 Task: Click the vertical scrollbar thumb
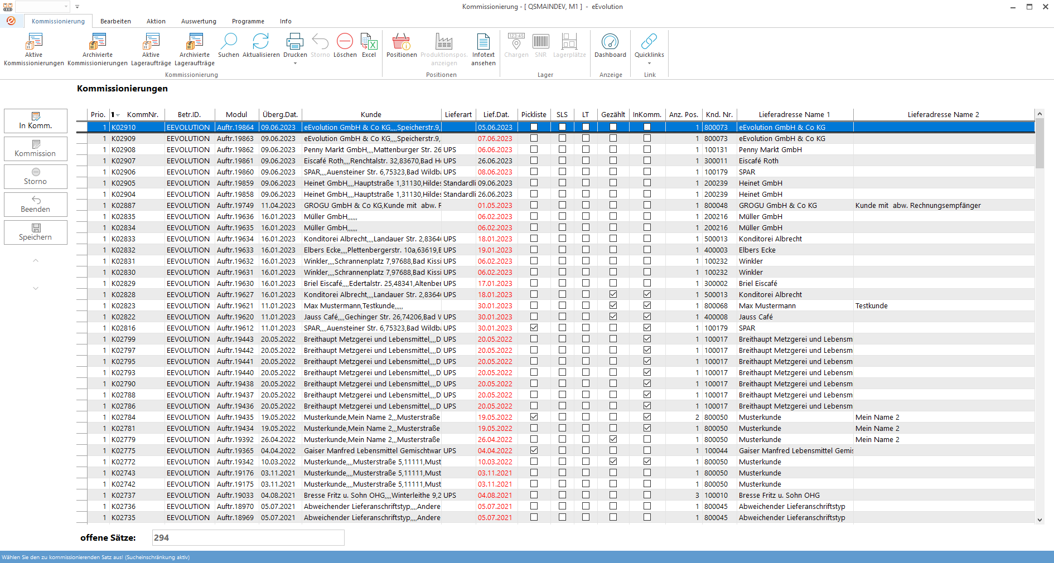pyautogui.click(x=1040, y=143)
